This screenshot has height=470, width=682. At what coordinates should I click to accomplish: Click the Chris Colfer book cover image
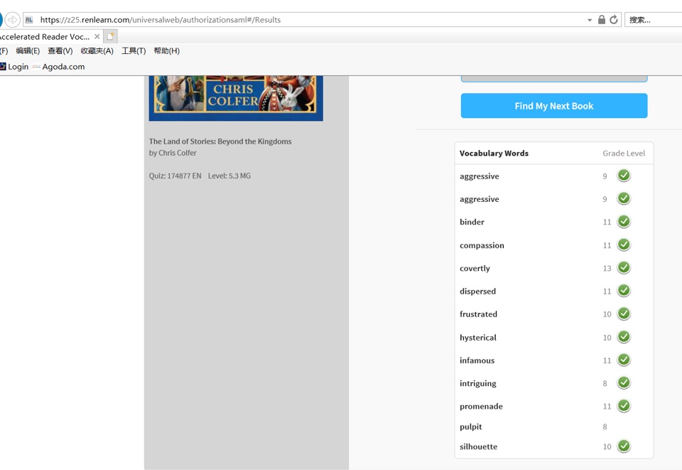pyautogui.click(x=236, y=98)
